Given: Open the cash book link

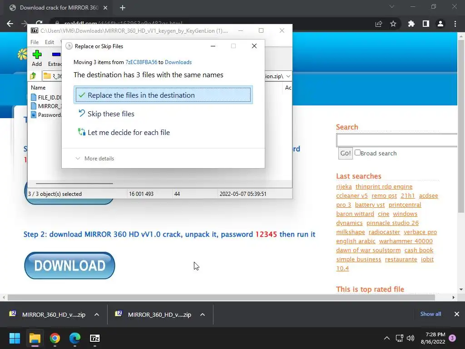Looking at the screenshot, I should coord(419,250).
